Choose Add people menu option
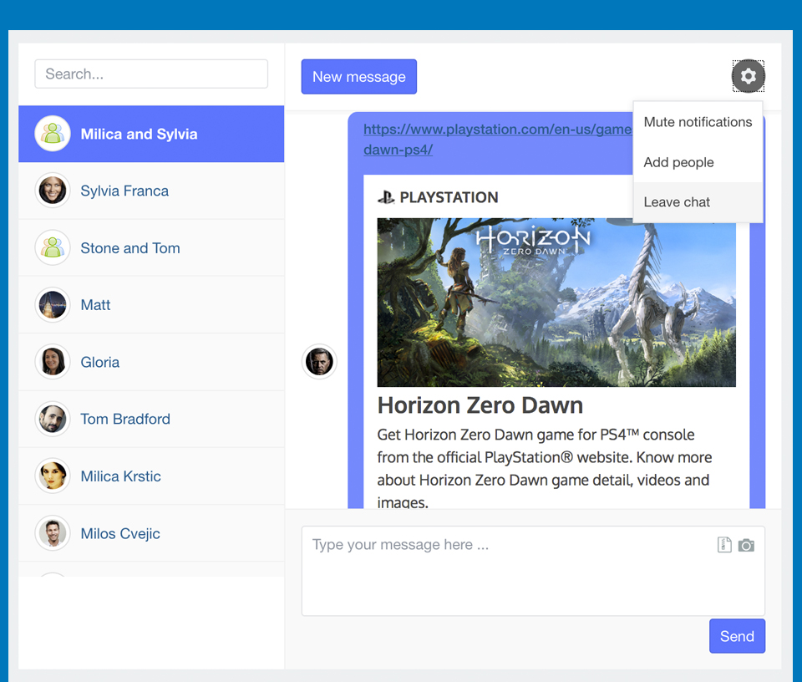Screen dimensions: 802x682 (698, 162)
